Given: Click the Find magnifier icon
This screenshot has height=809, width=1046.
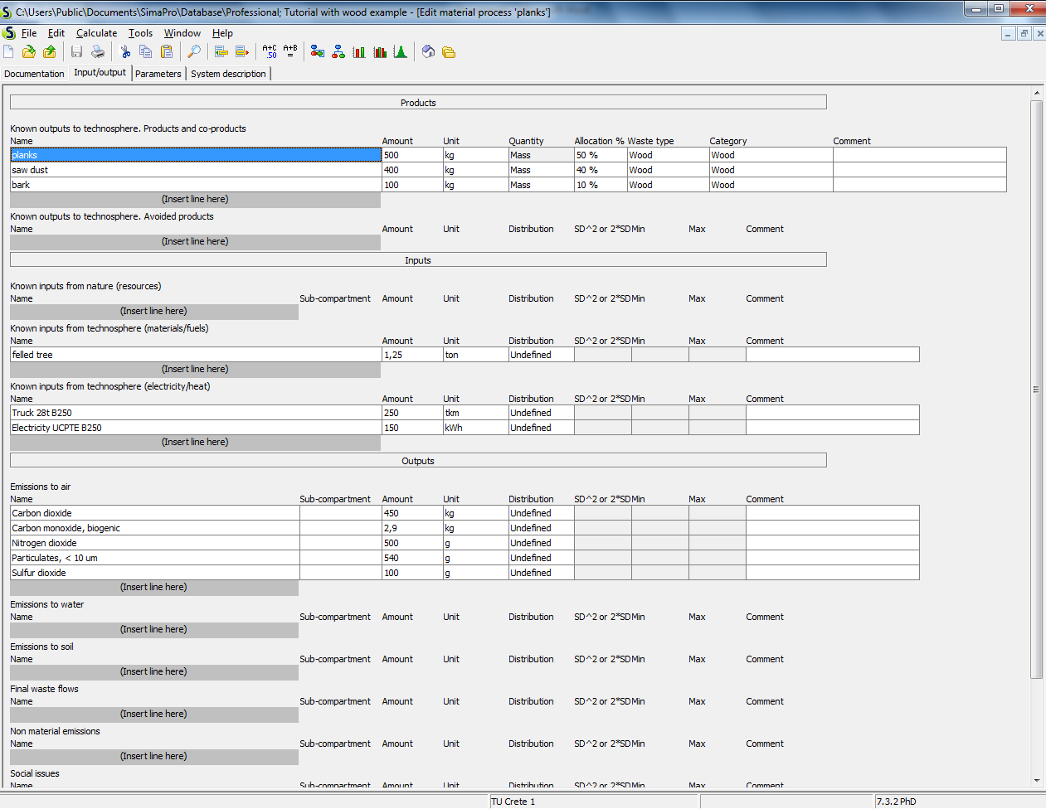Looking at the screenshot, I should (x=193, y=52).
